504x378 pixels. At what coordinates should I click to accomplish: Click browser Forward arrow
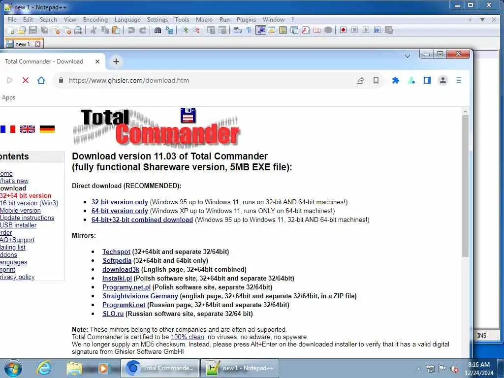pos(10,80)
